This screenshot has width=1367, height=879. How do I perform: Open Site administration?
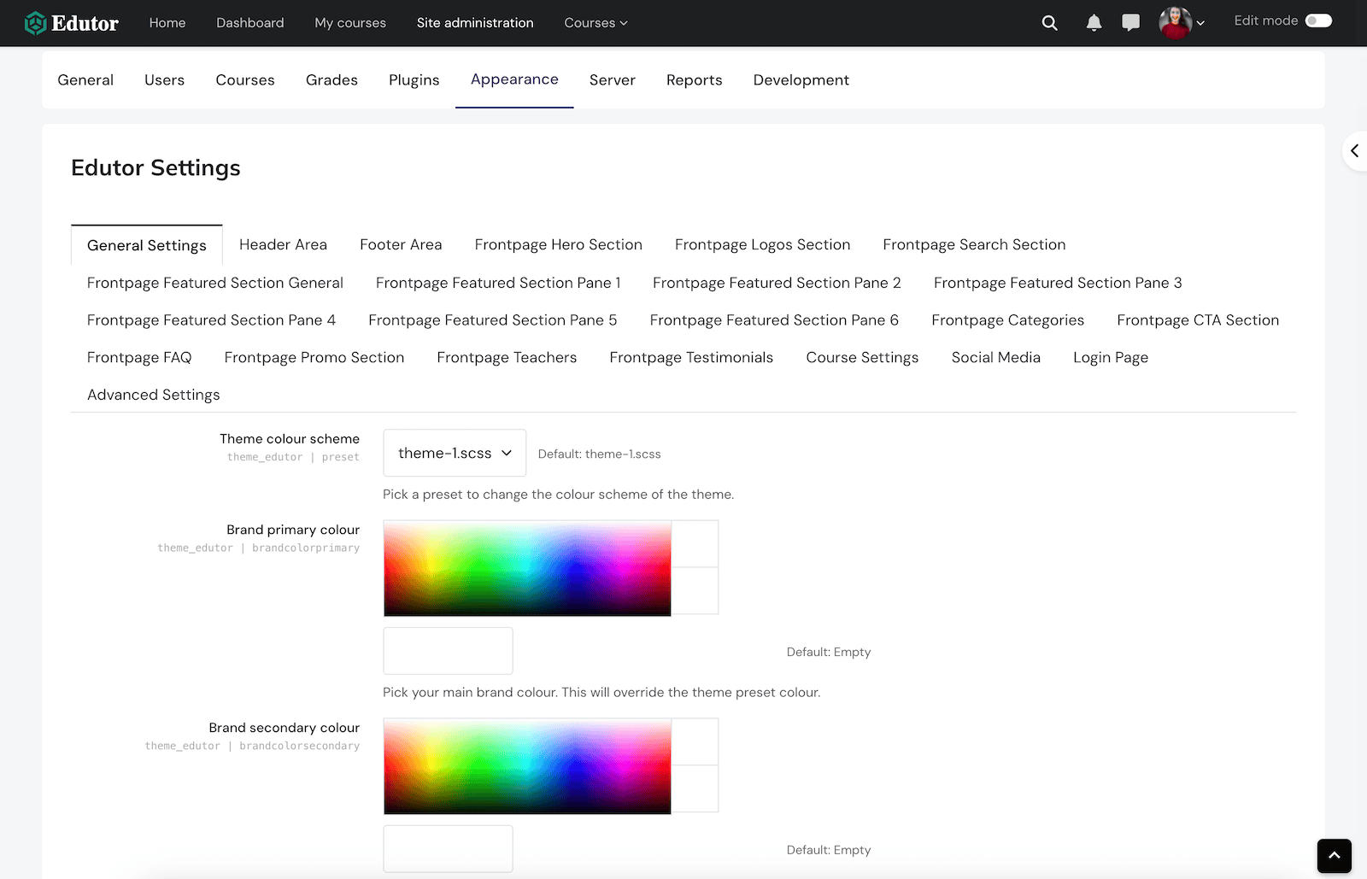pos(475,23)
